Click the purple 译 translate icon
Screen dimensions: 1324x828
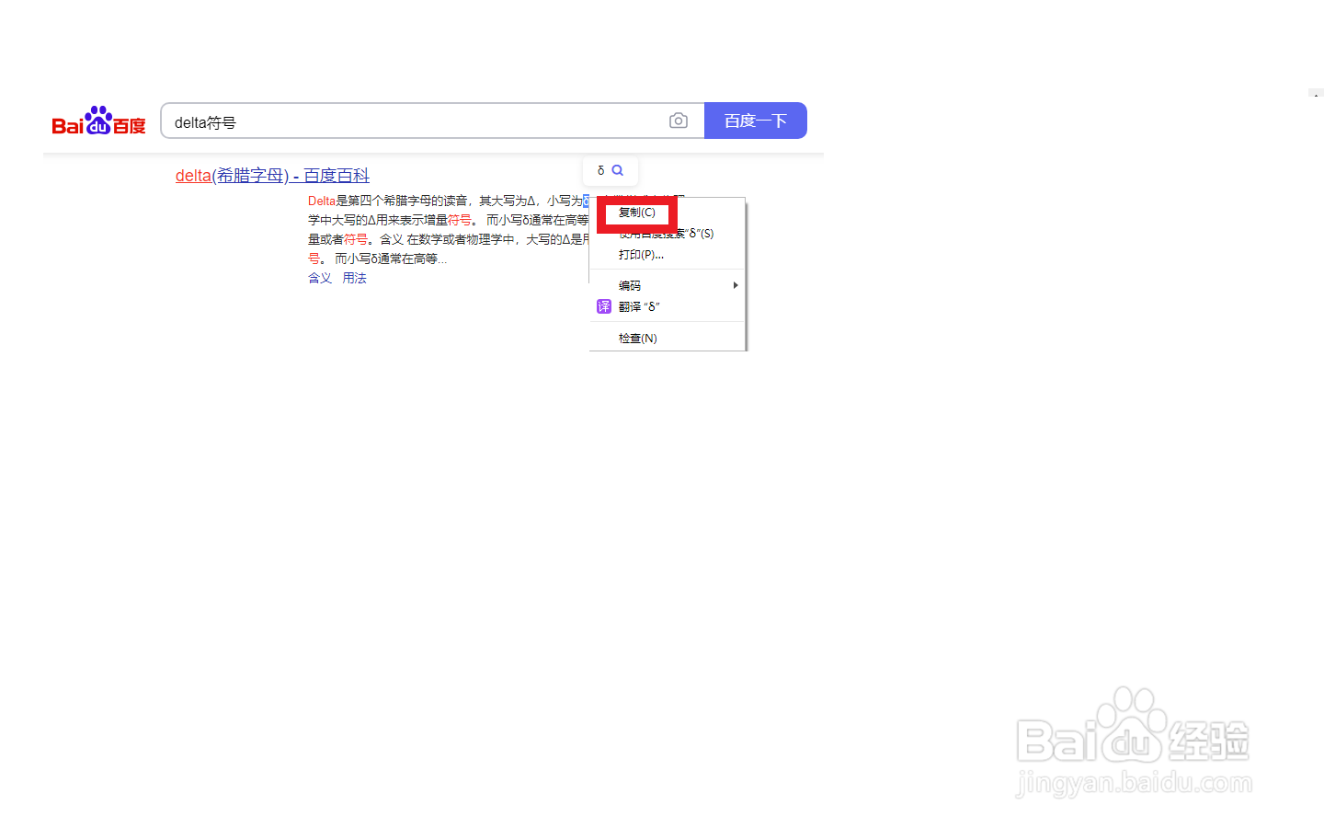[604, 306]
